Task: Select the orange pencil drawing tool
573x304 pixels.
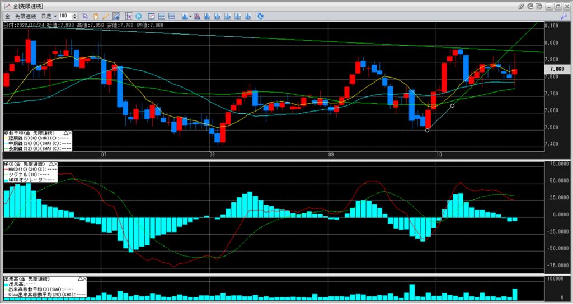Action: [106, 16]
